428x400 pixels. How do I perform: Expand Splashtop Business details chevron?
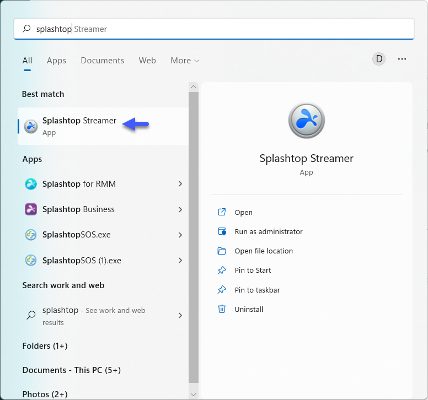click(x=180, y=209)
